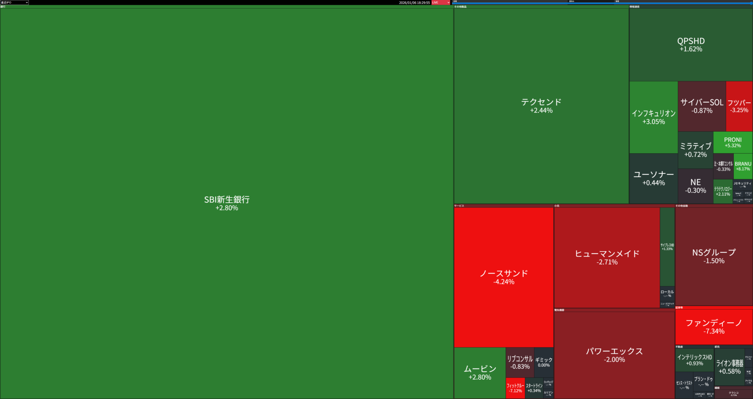Click the フィットクルー -7.12% tile

coord(515,388)
